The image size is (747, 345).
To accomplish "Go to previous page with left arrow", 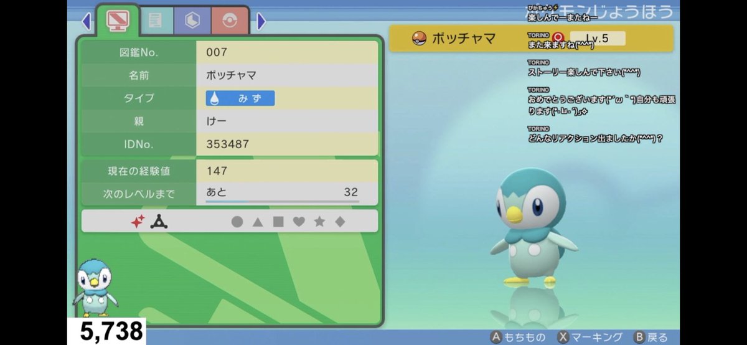I will (x=87, y=22).
